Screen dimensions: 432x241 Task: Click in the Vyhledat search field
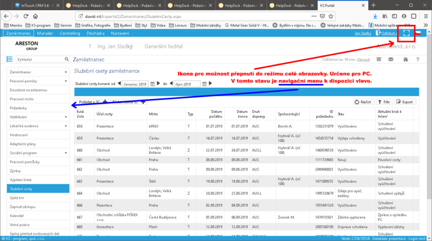coord(40,59)
